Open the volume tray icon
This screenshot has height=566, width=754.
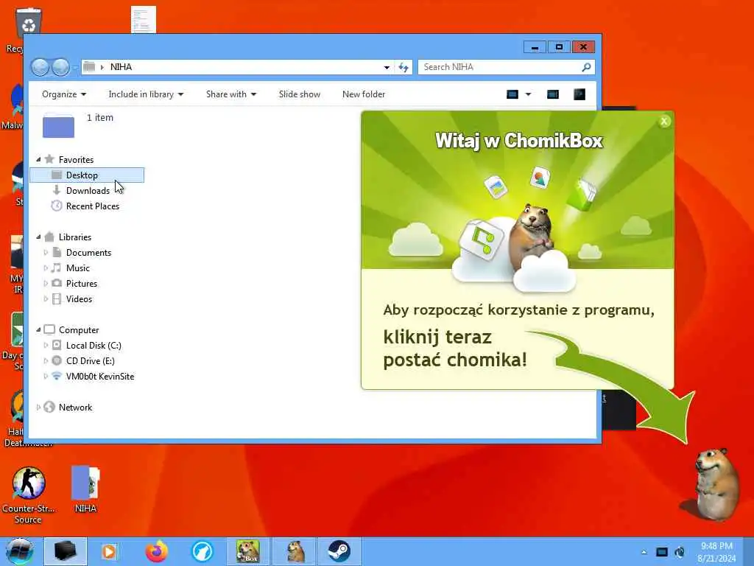680,552
